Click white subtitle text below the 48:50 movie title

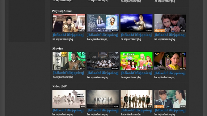164,77
